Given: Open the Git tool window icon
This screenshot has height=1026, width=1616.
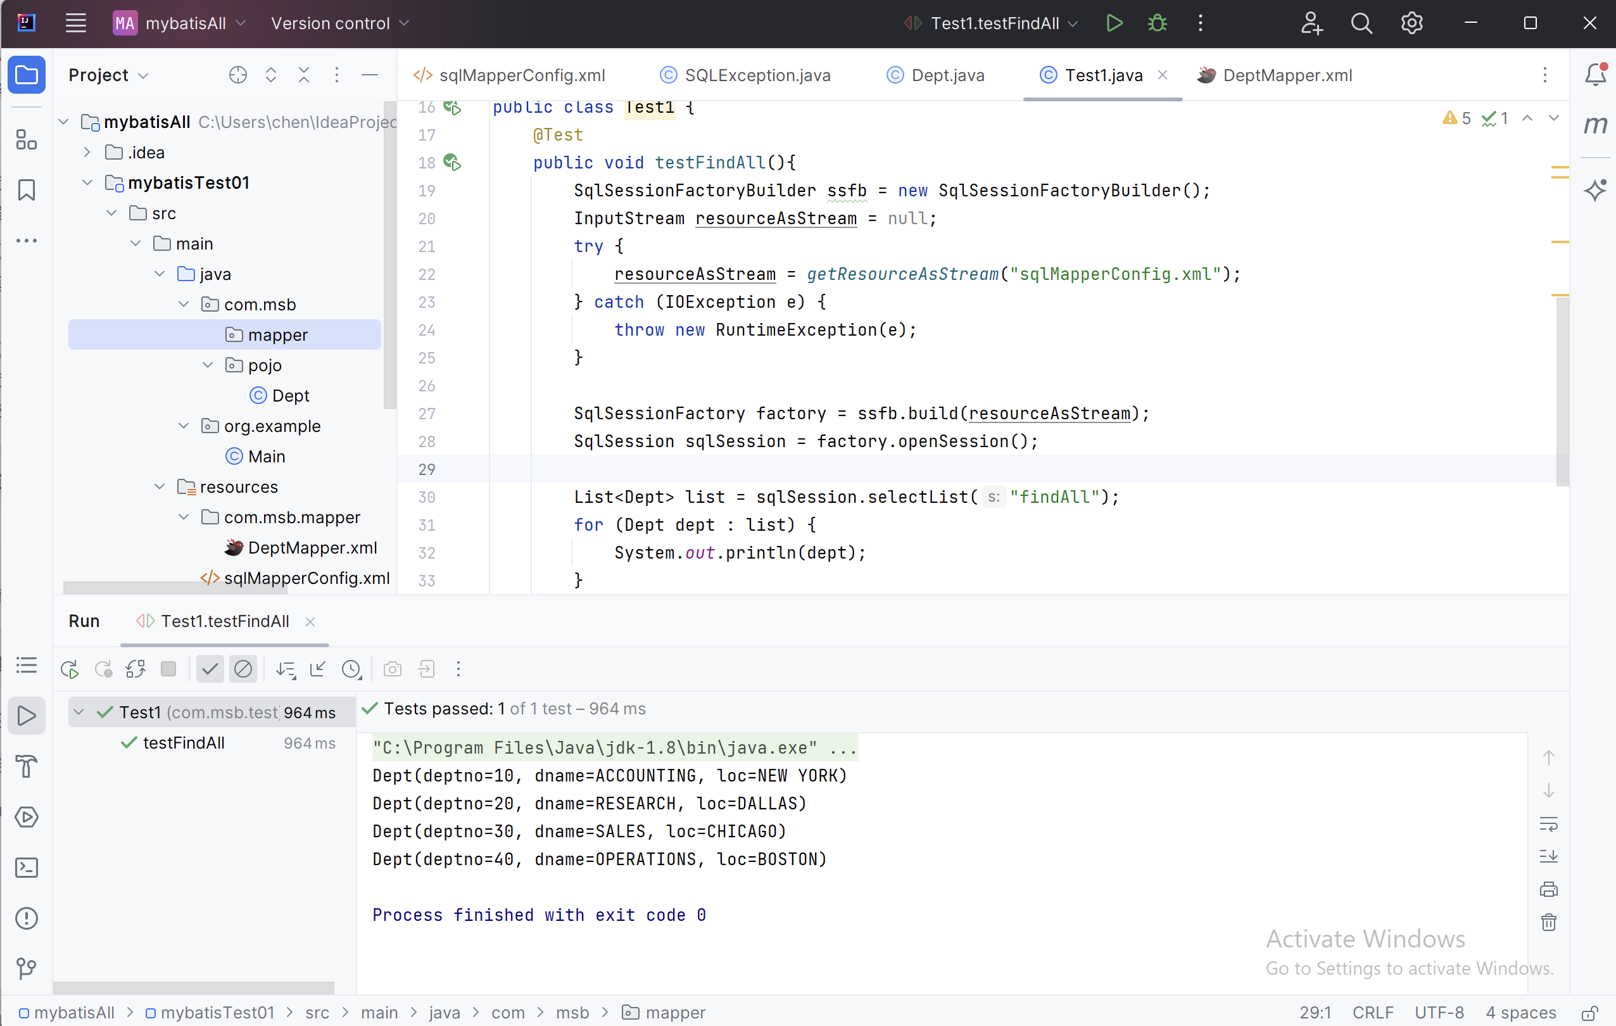Looking at the screenshot, I should [26, 968].
